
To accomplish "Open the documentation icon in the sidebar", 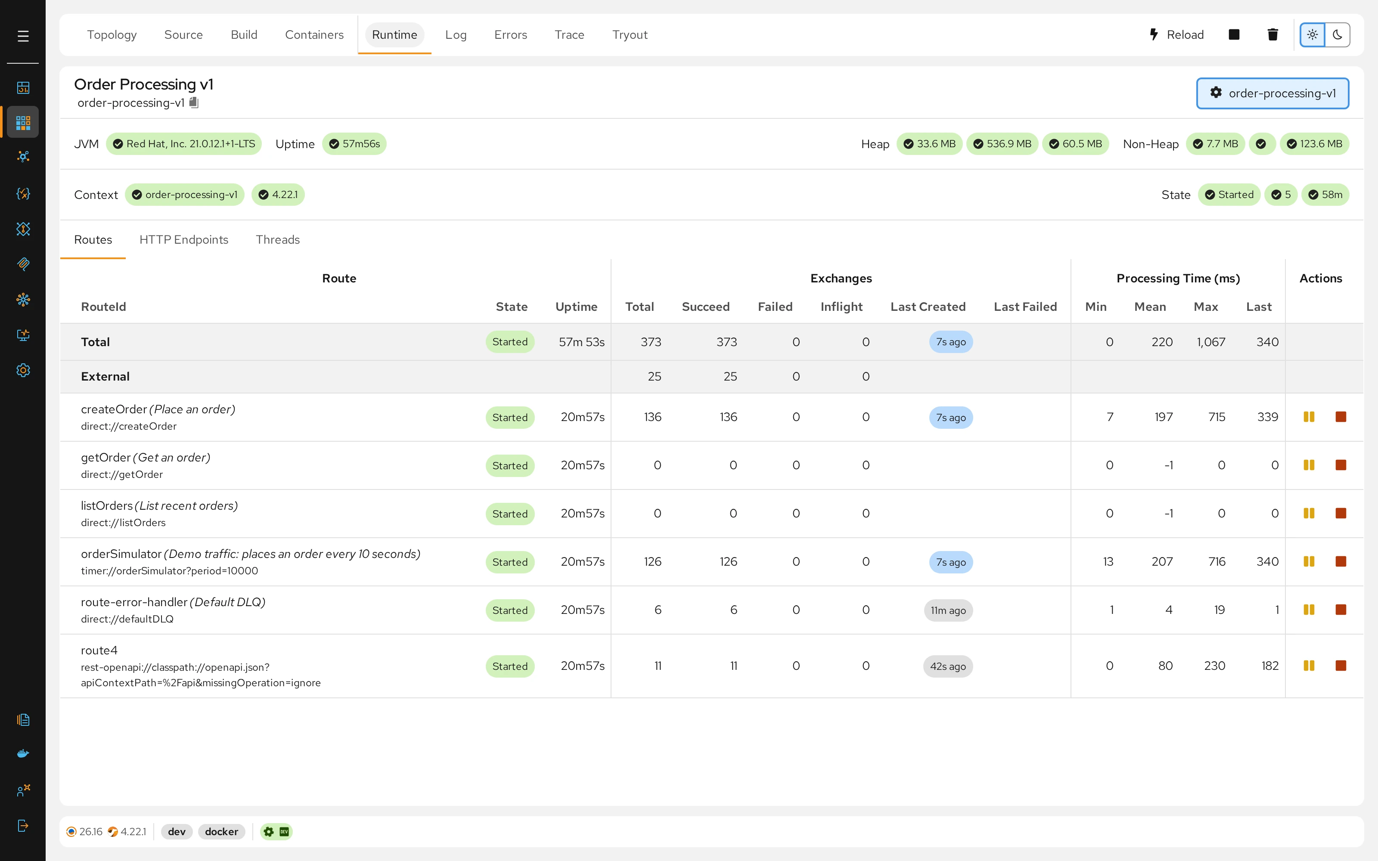I will tap(23, 720).
